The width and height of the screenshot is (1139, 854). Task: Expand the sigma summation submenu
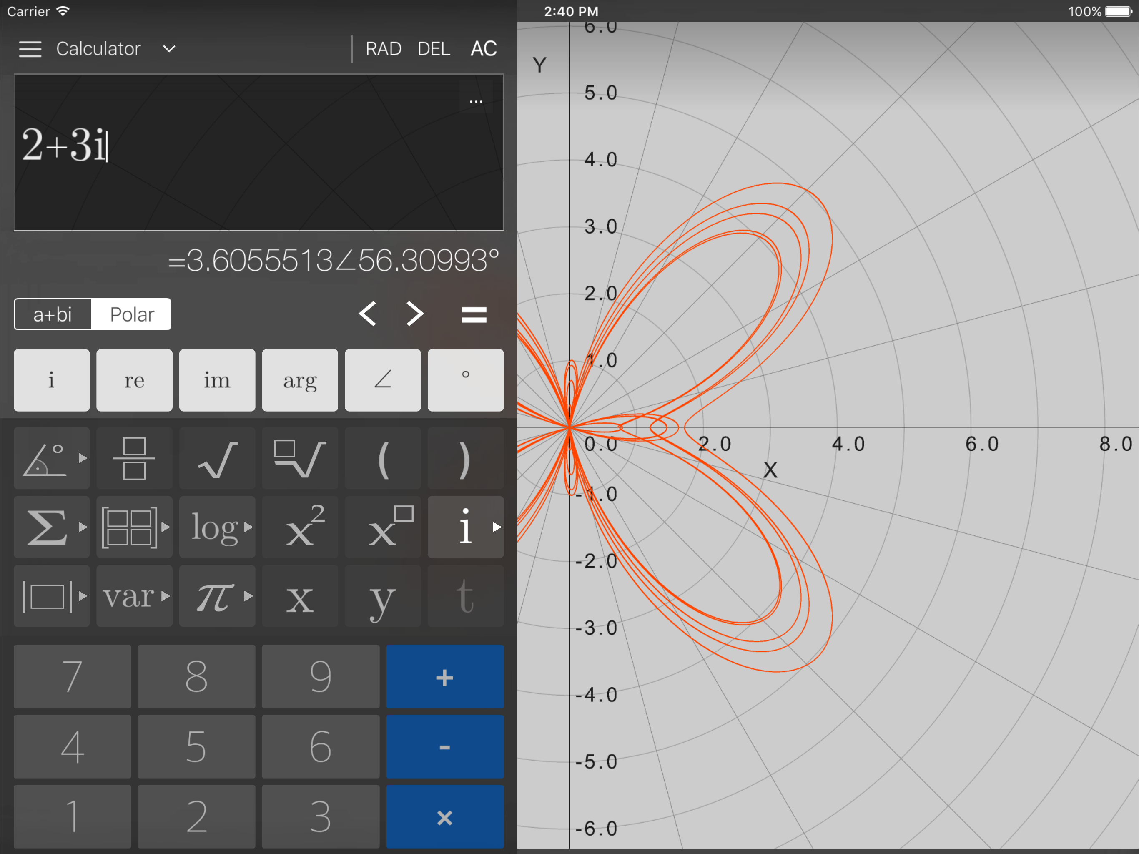(52, 527)
